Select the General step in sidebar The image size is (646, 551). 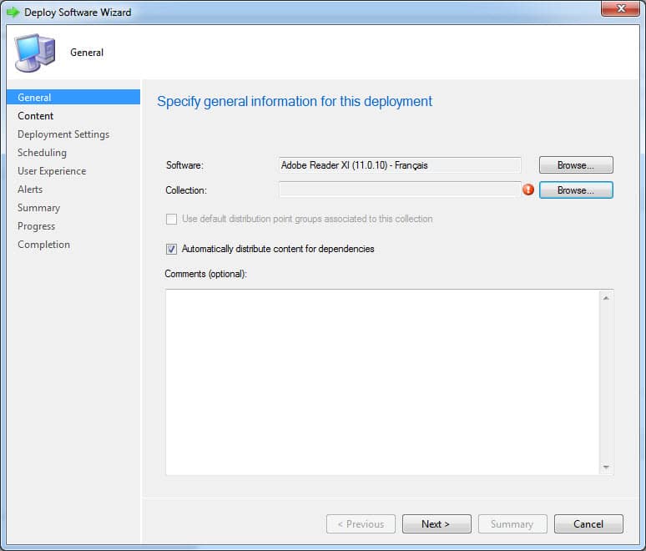click(73, 97)
